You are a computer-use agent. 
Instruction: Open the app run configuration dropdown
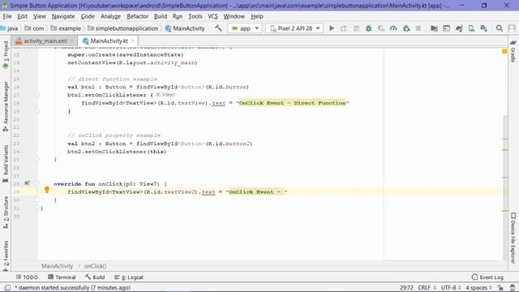[x=245, y=28]
